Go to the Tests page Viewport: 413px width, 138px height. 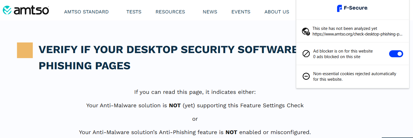point(134,12)
